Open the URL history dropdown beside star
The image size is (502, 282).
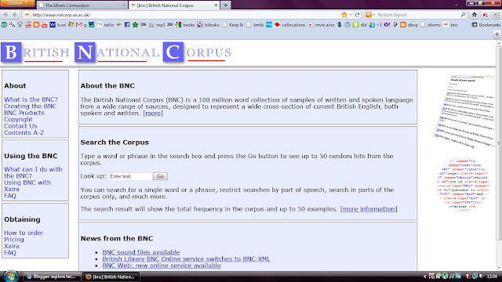pos(351,15)
